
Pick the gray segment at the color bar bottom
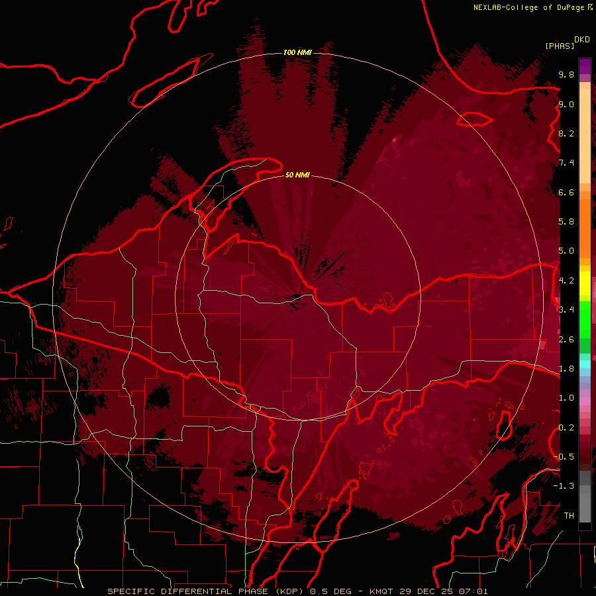(585, 505)
